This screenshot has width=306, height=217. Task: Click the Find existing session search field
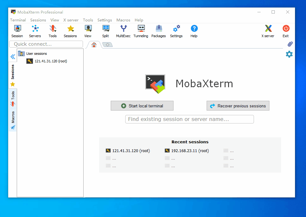click(x=190, y=119)
